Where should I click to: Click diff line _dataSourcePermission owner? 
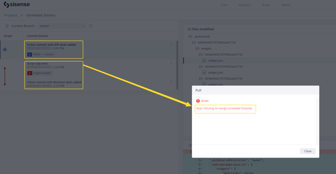click(237, 160)
